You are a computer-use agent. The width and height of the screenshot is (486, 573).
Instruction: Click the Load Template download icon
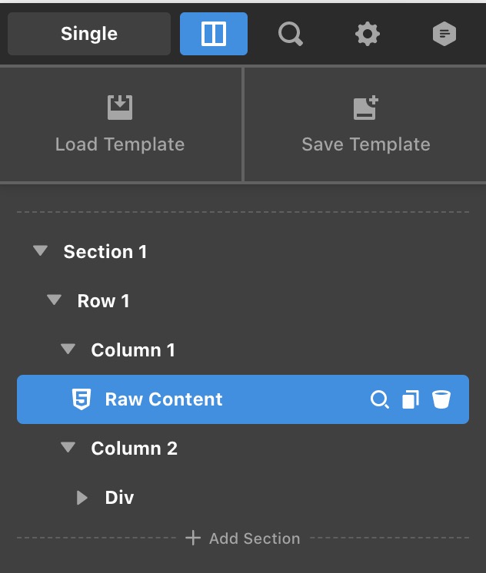pos(120,108)
